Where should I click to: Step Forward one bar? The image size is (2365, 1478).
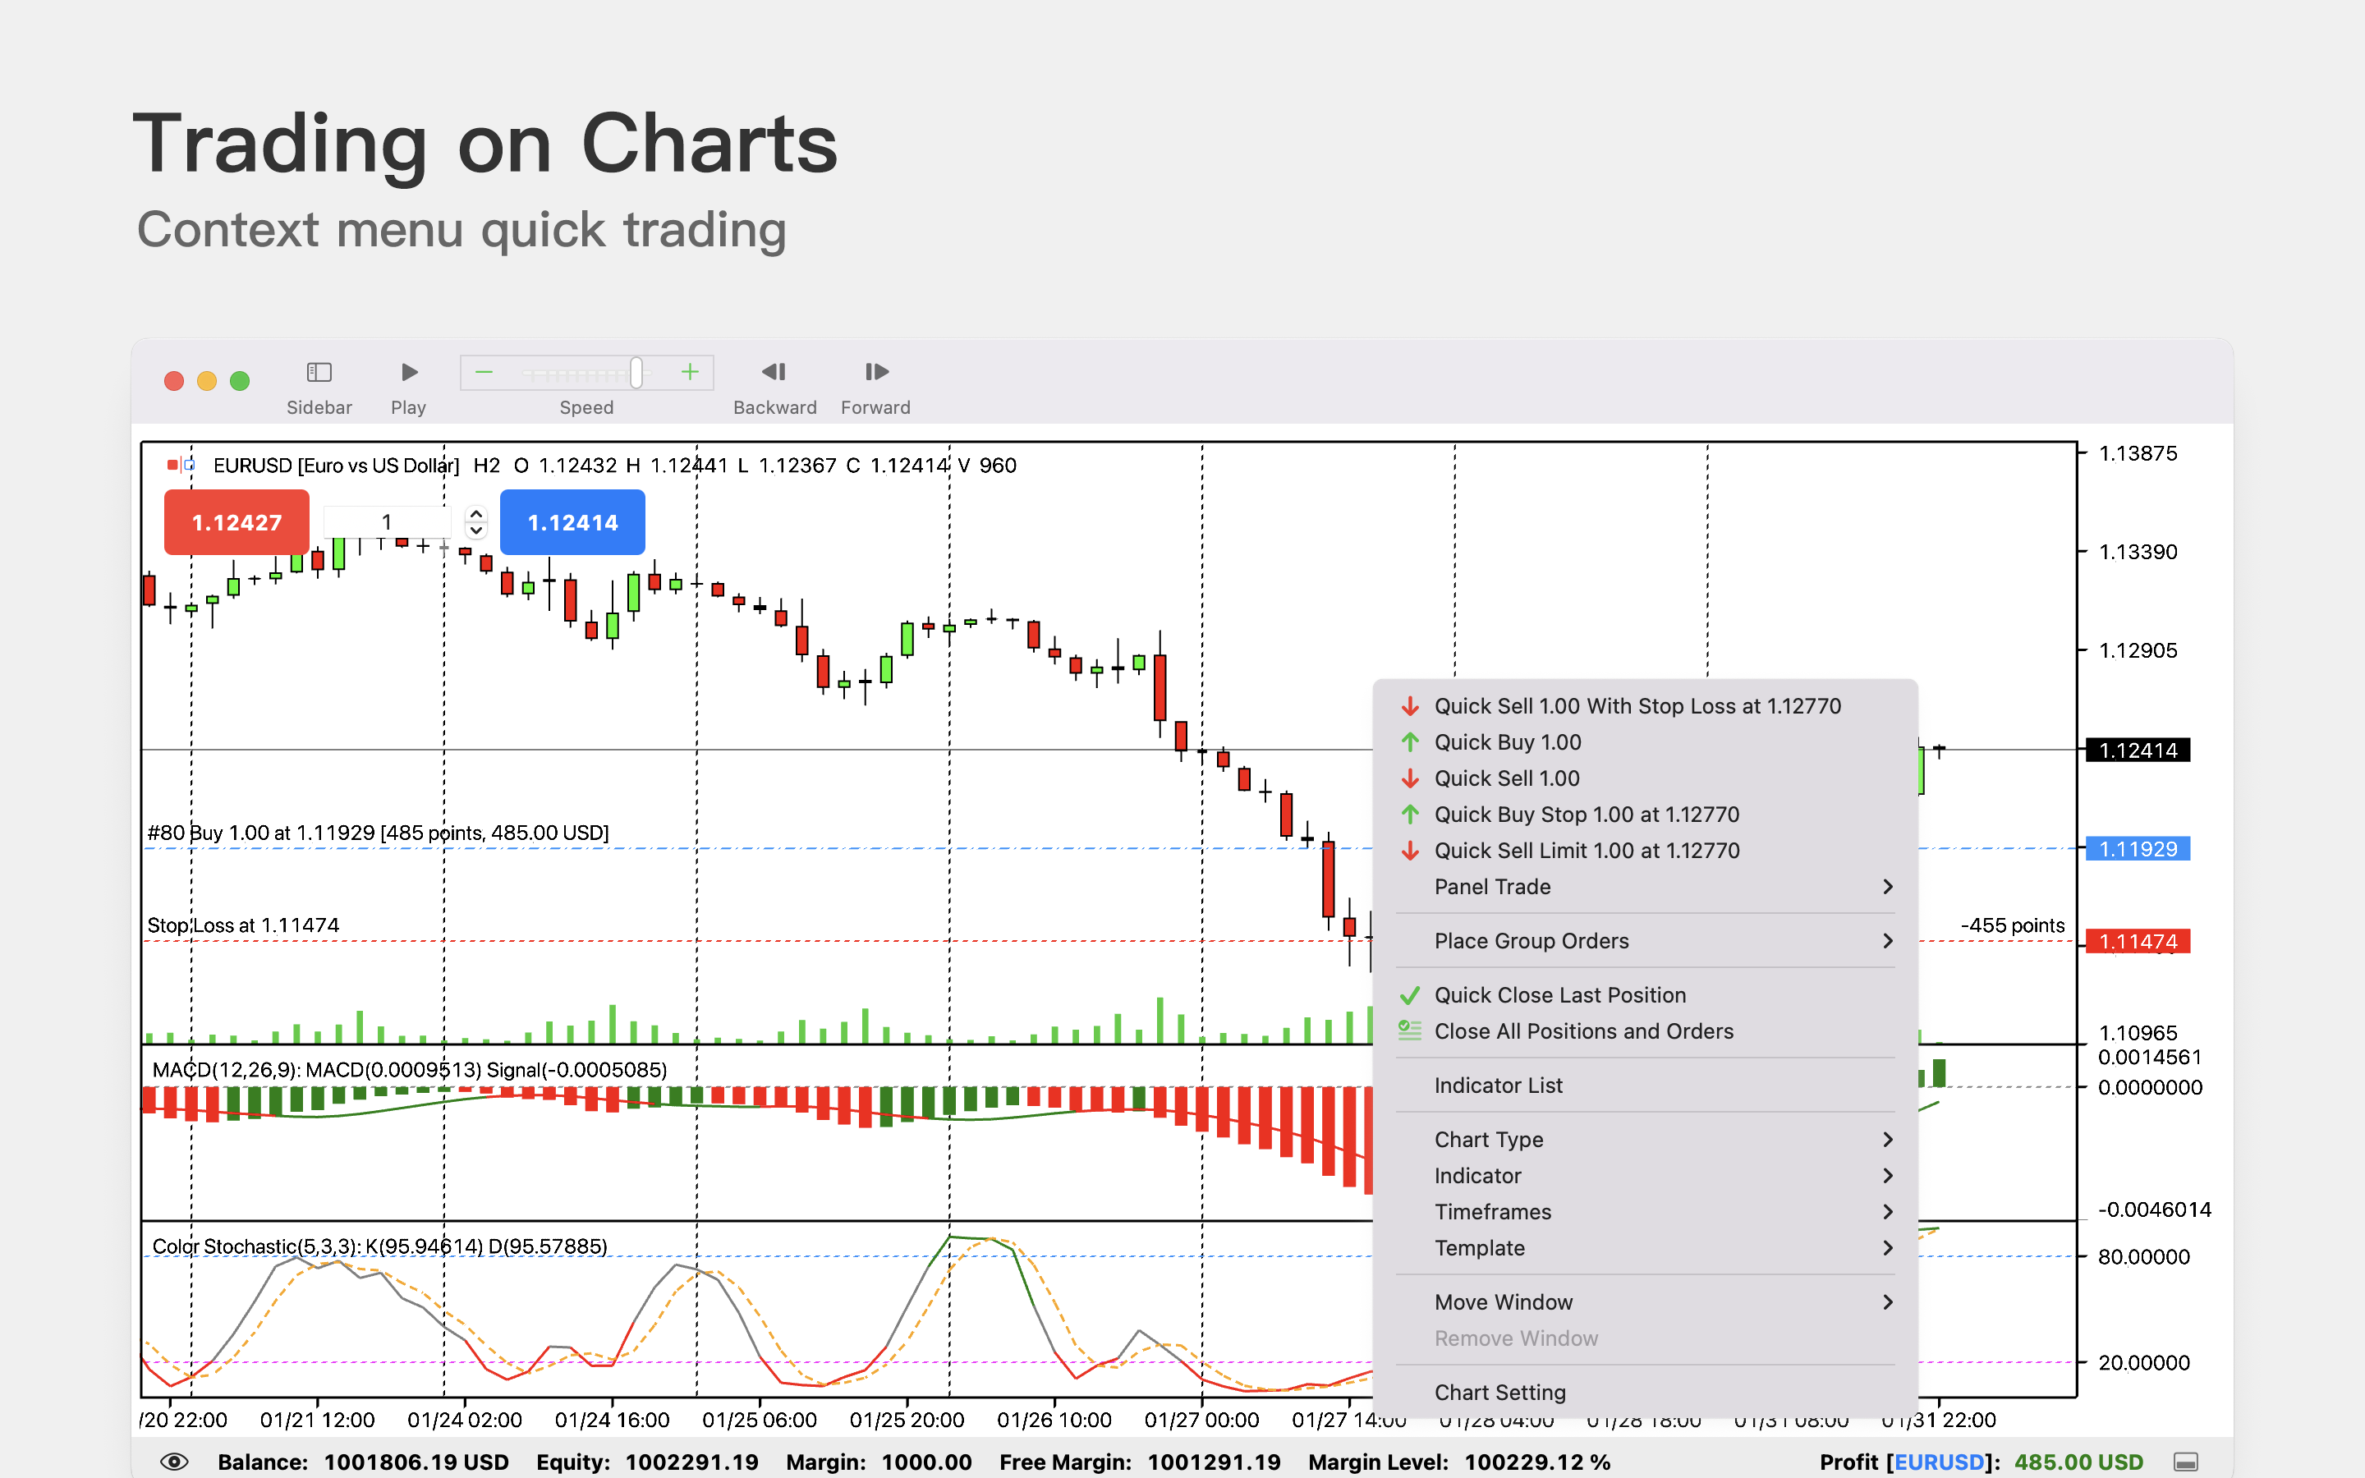pyautogui.click(x=877, y=373)
